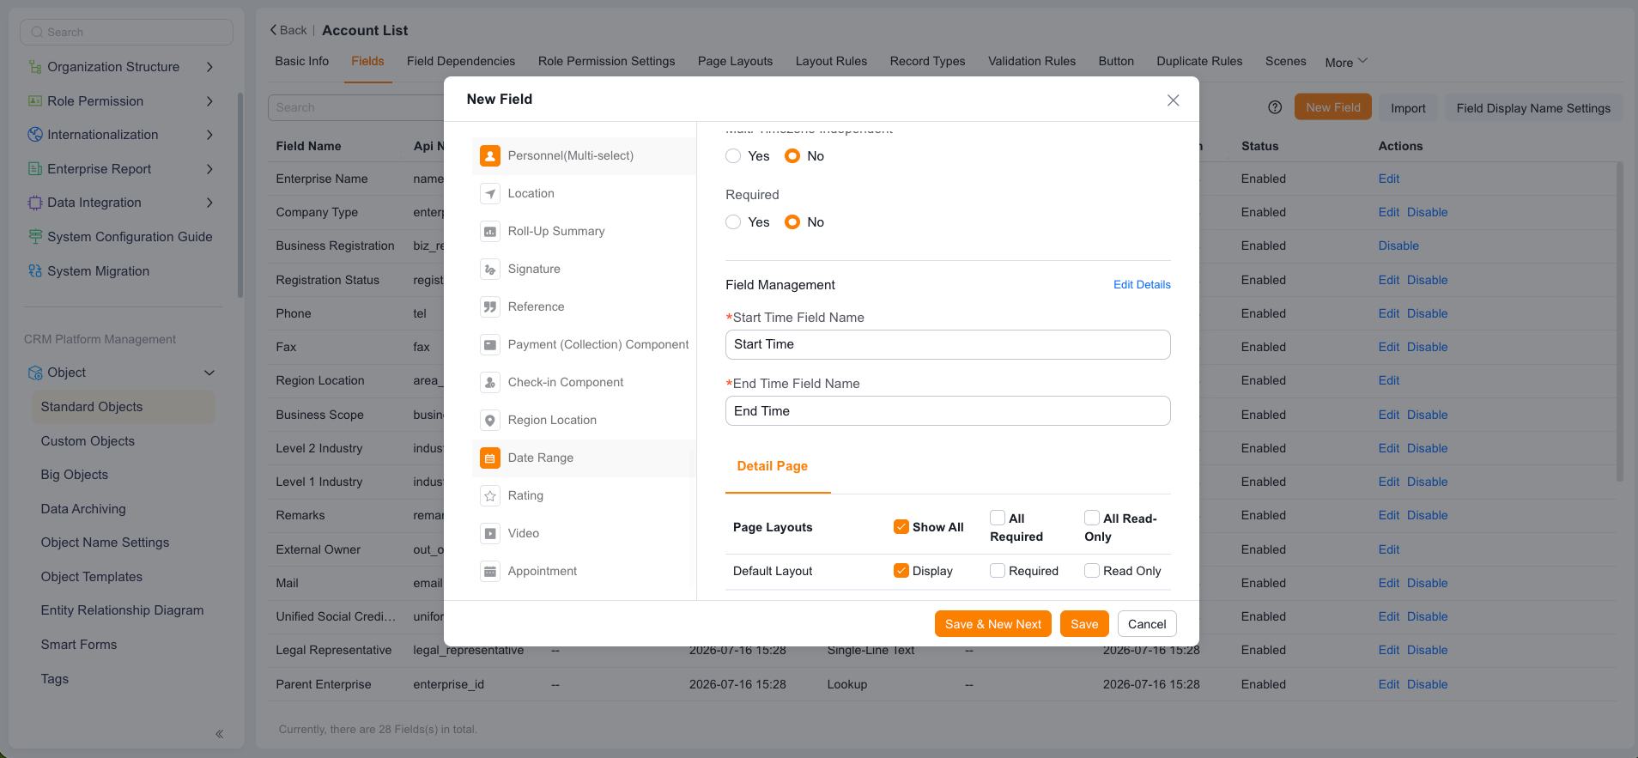Set Required to No
This screenshot has width=1638, height=758.
point(792,222)
